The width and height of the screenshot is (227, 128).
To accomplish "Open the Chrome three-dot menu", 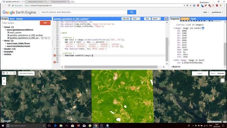I will click(225, 5).
